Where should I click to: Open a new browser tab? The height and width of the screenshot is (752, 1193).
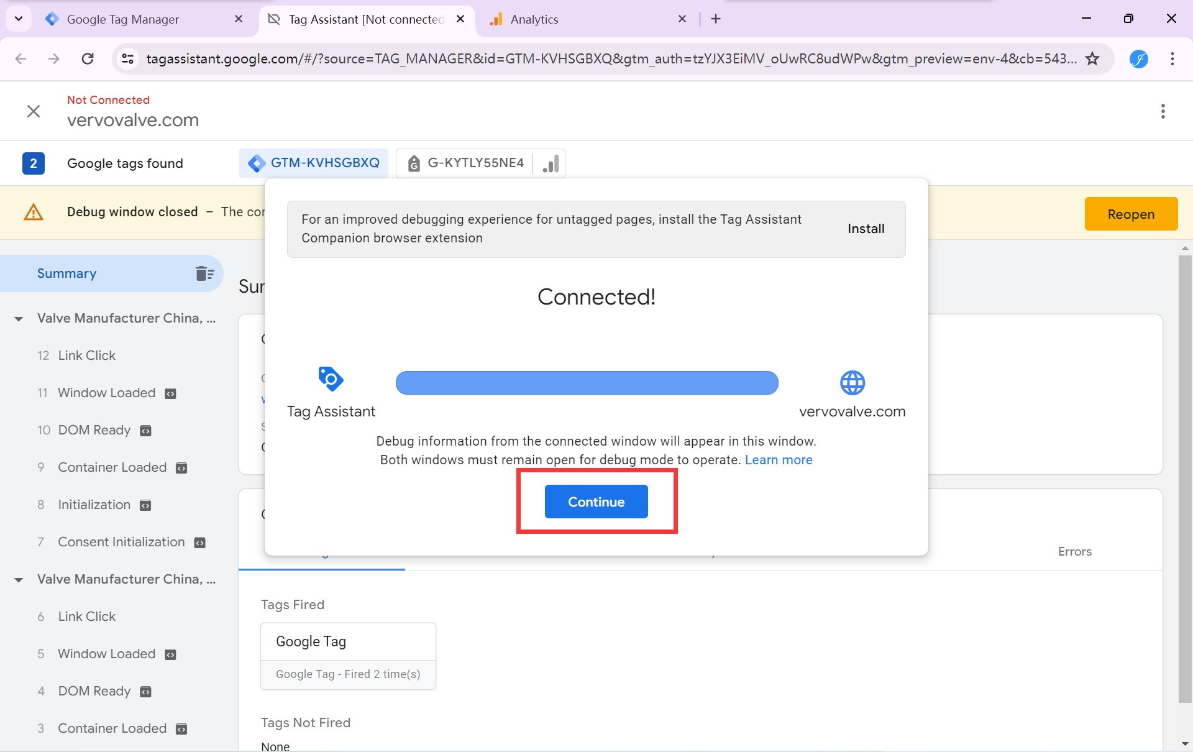click(x=716, y=19)
